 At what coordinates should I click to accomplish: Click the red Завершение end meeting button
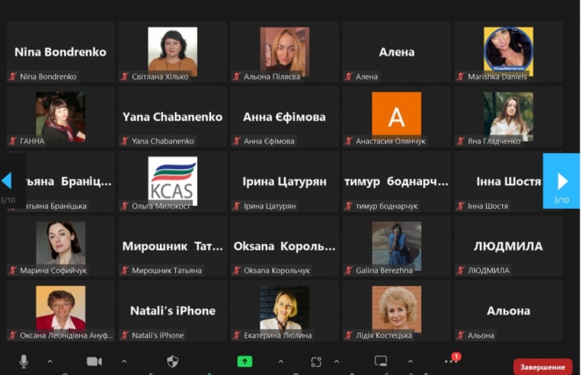pyautogui.click(x=543, y=367)
